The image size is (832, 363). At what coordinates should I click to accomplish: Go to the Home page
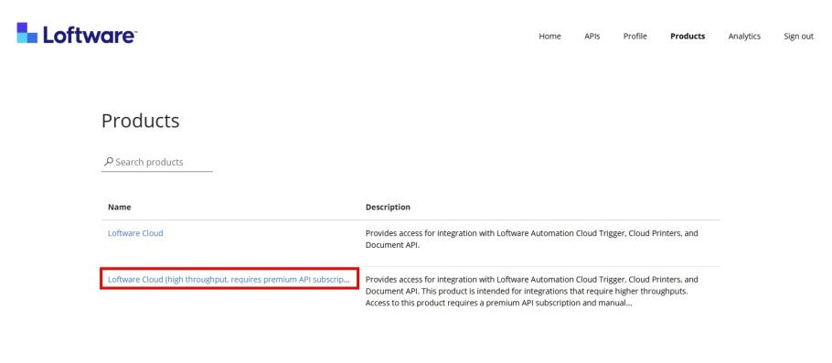[549, 36]
